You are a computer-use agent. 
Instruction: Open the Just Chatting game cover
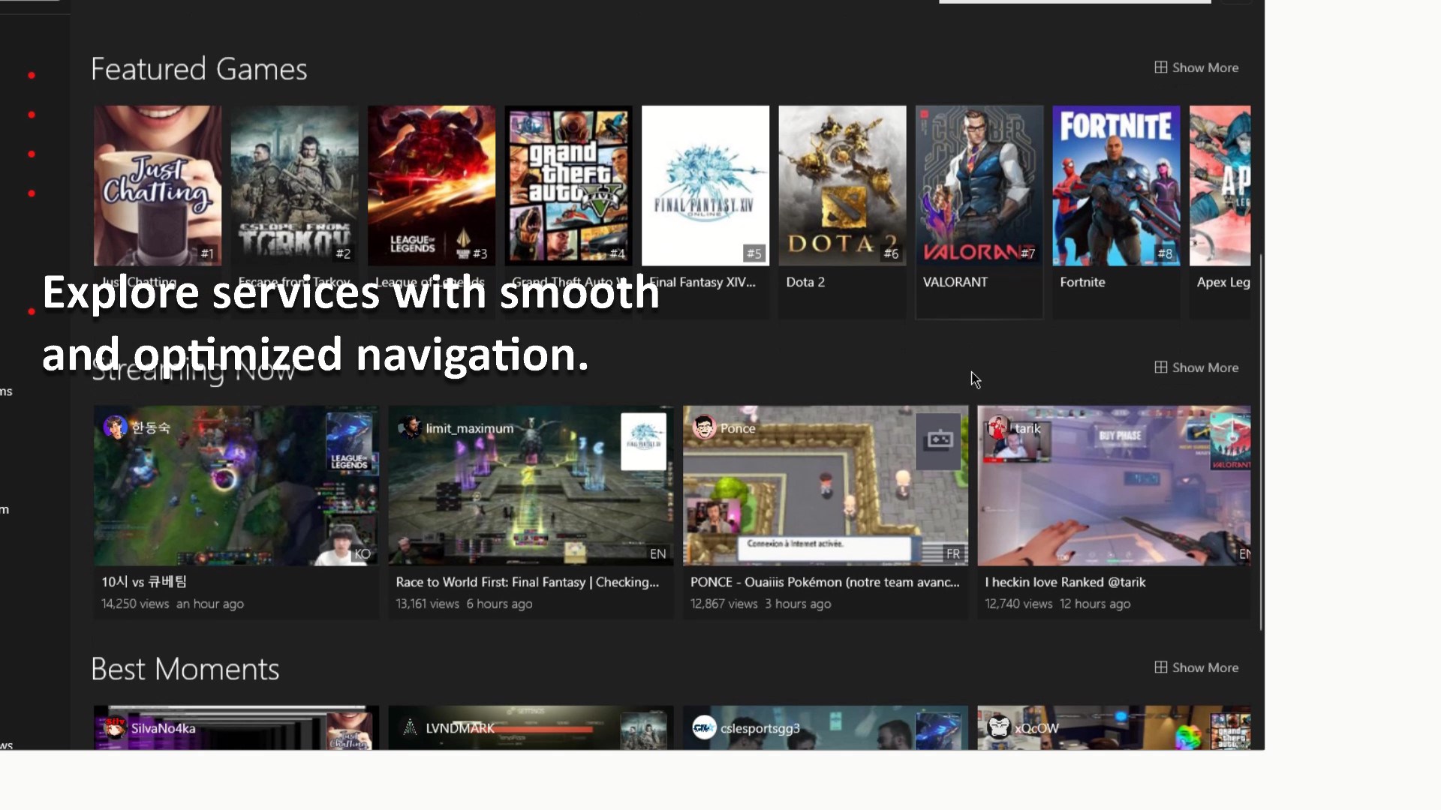(x=158, y=185)
